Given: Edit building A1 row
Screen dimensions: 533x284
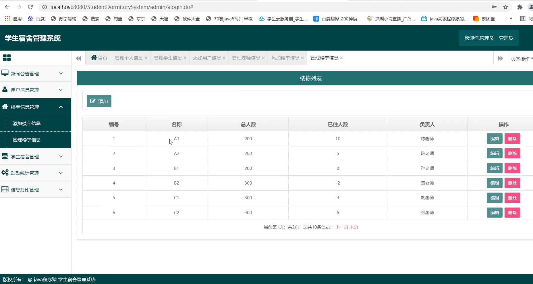Looking at the screenshot, I should 494,139.
